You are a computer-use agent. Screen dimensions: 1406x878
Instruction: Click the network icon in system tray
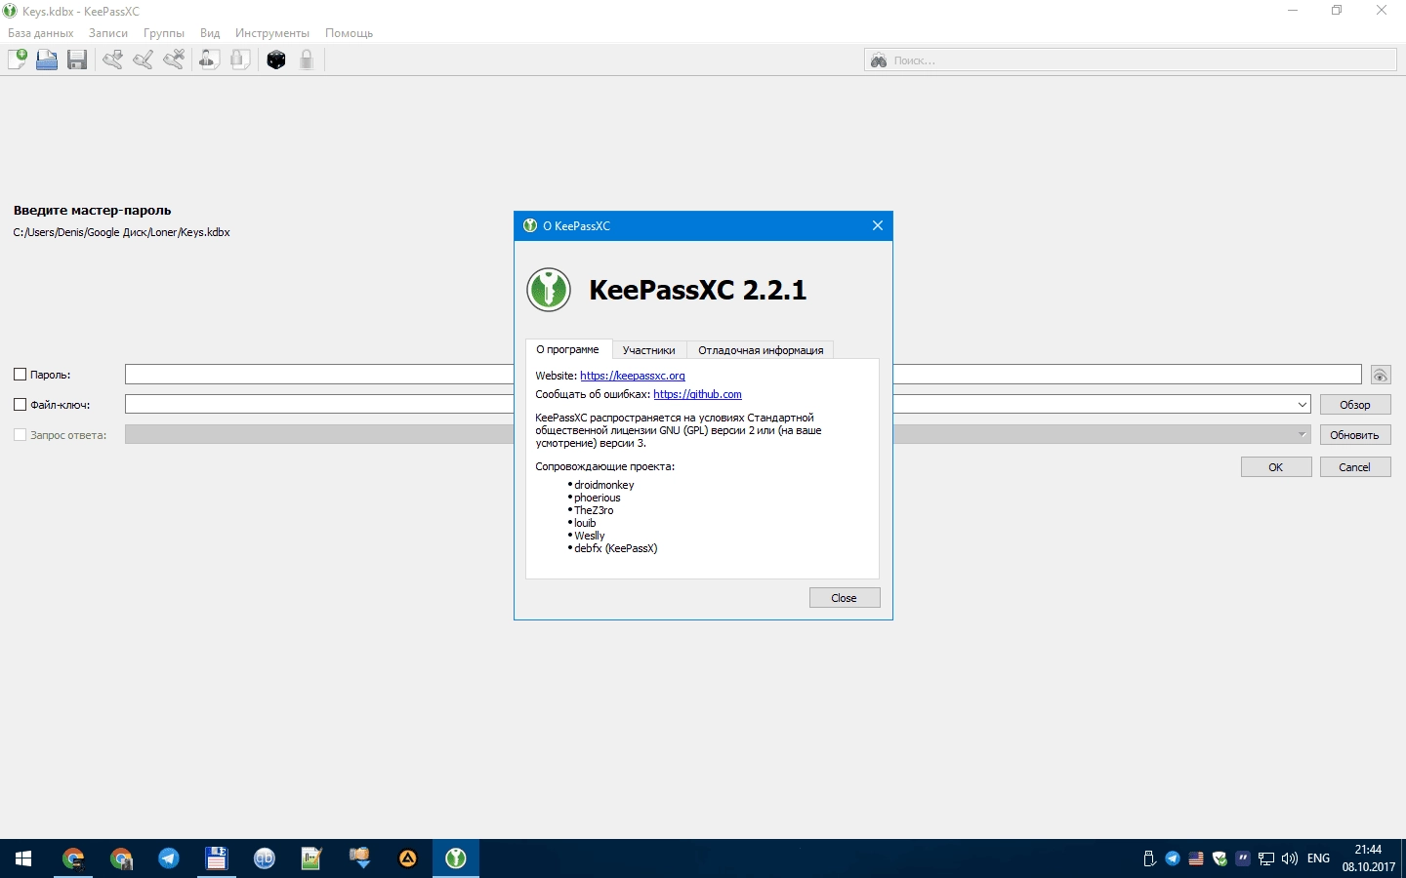1266,858
